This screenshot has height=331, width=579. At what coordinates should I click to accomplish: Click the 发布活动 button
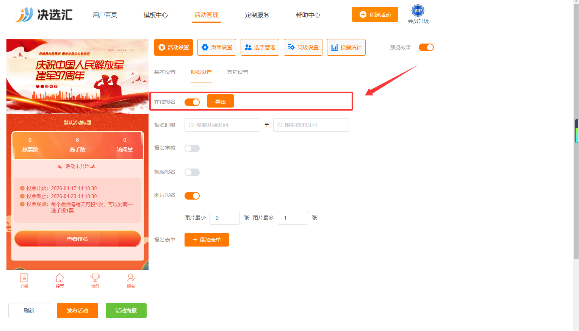[77, 311]
